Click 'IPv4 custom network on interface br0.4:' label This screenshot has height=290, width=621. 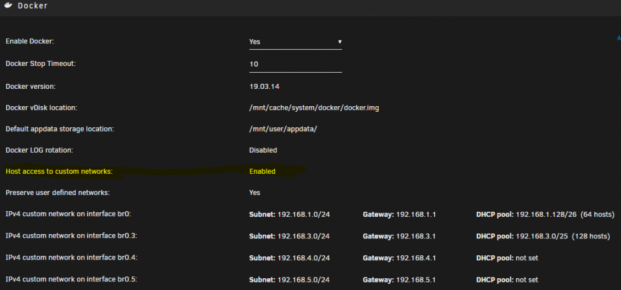click(71, 258)
